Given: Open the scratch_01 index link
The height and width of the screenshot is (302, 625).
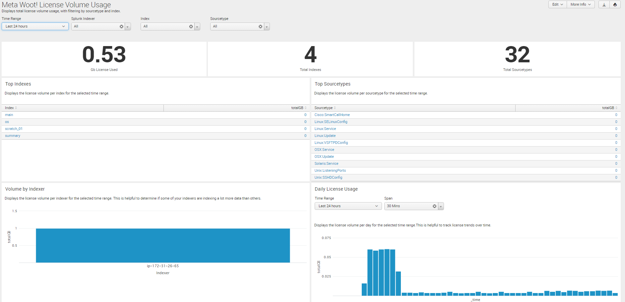Looking at the screenshot, I should (x=14, y=129).
